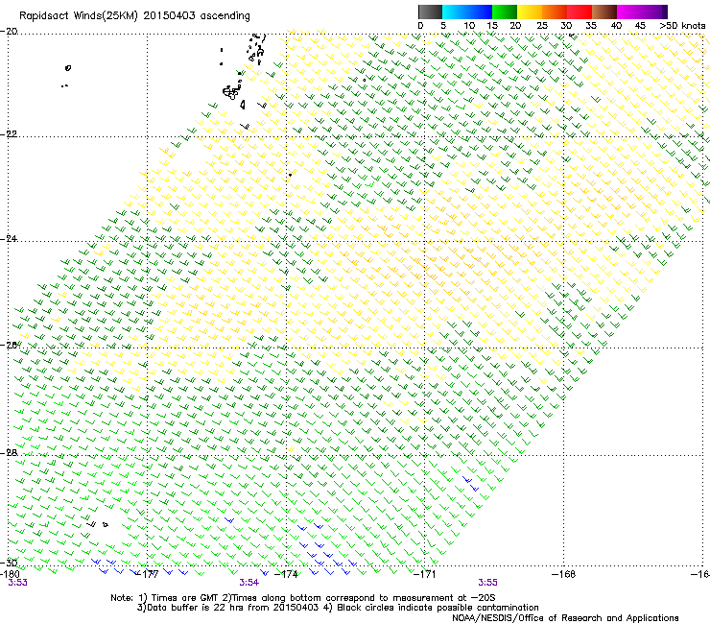Click the purple '3:53' time label
The height and width of the screenshot is (624, 710).
[17, 583]
